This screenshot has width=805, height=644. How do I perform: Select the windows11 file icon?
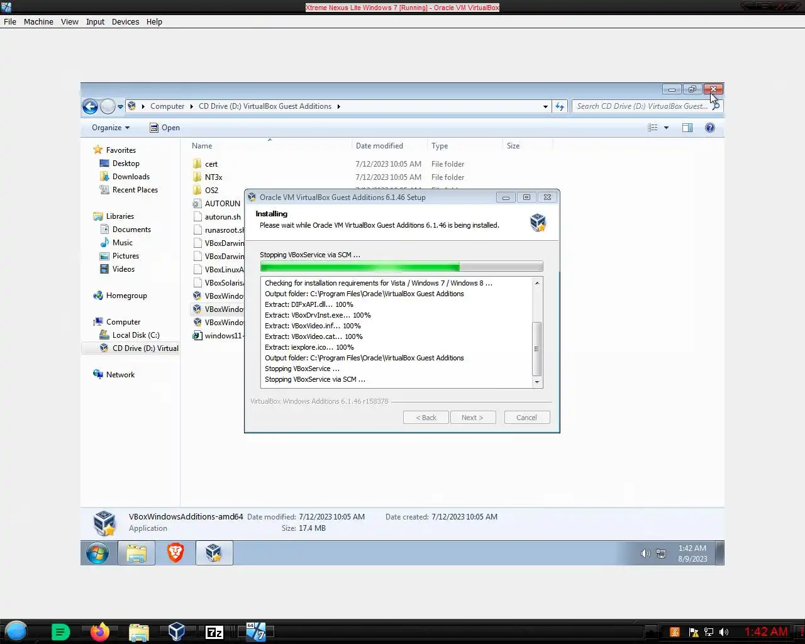197,336
